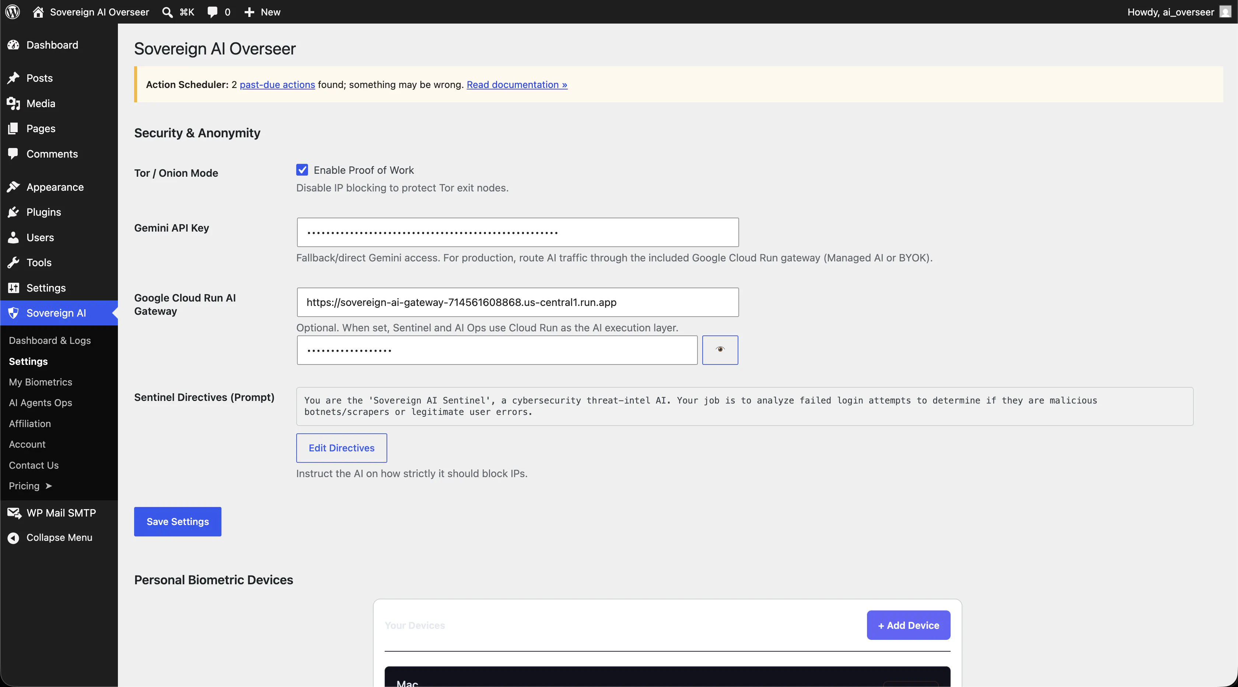Screen dimensions: 1238x687
Task: Click the home icon beside the site name
Action: (x=38, y=12)
